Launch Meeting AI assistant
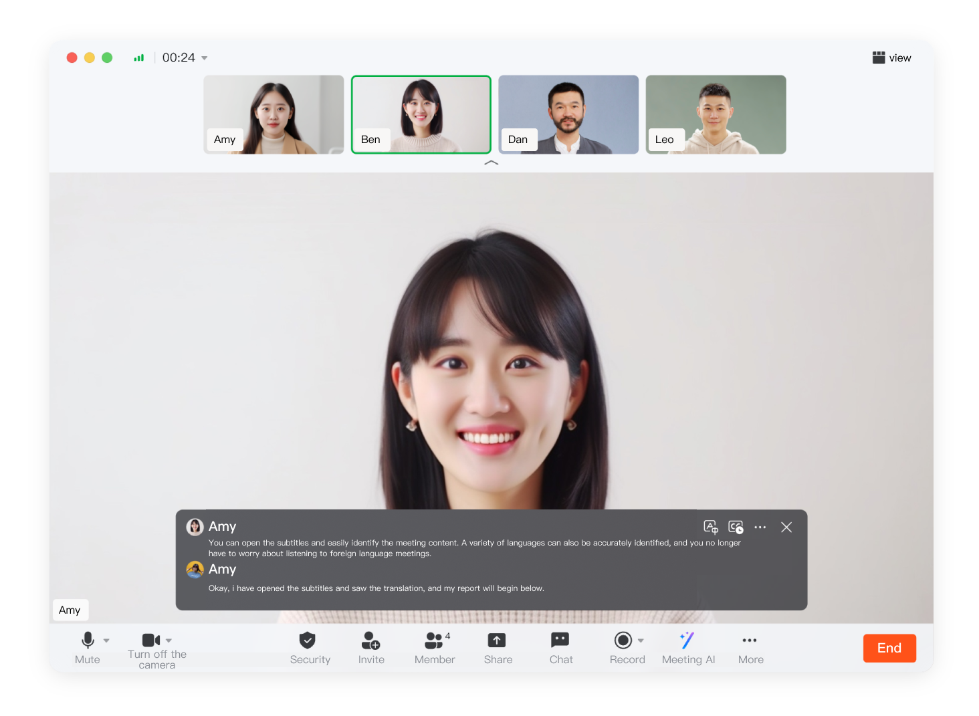Image resolution: width=979 pixels, height=716 pixels. tap(687, 641)
